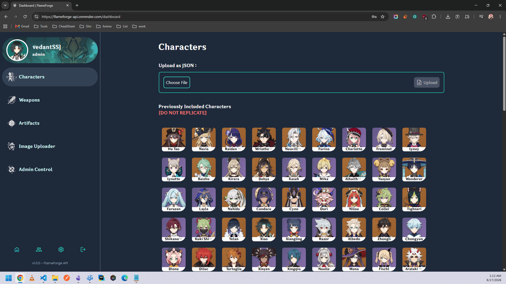Select the Hu Tao character card

[174, 139]
